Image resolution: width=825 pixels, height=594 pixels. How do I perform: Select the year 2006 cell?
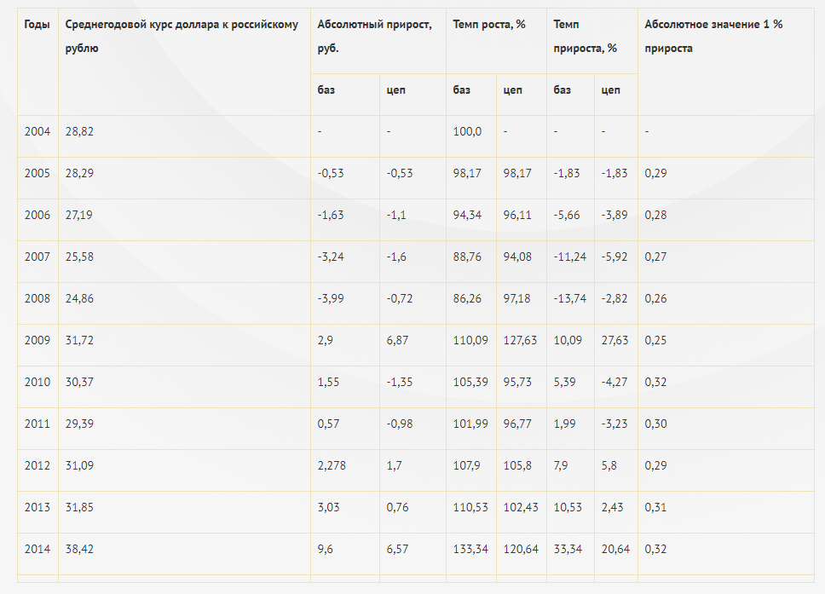point(37,216)
